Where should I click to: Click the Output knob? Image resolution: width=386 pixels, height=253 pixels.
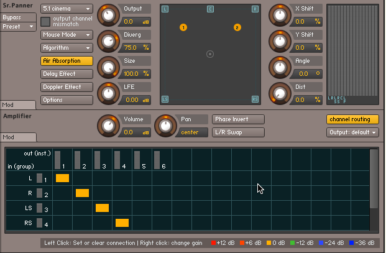click(x=108, y=16)
